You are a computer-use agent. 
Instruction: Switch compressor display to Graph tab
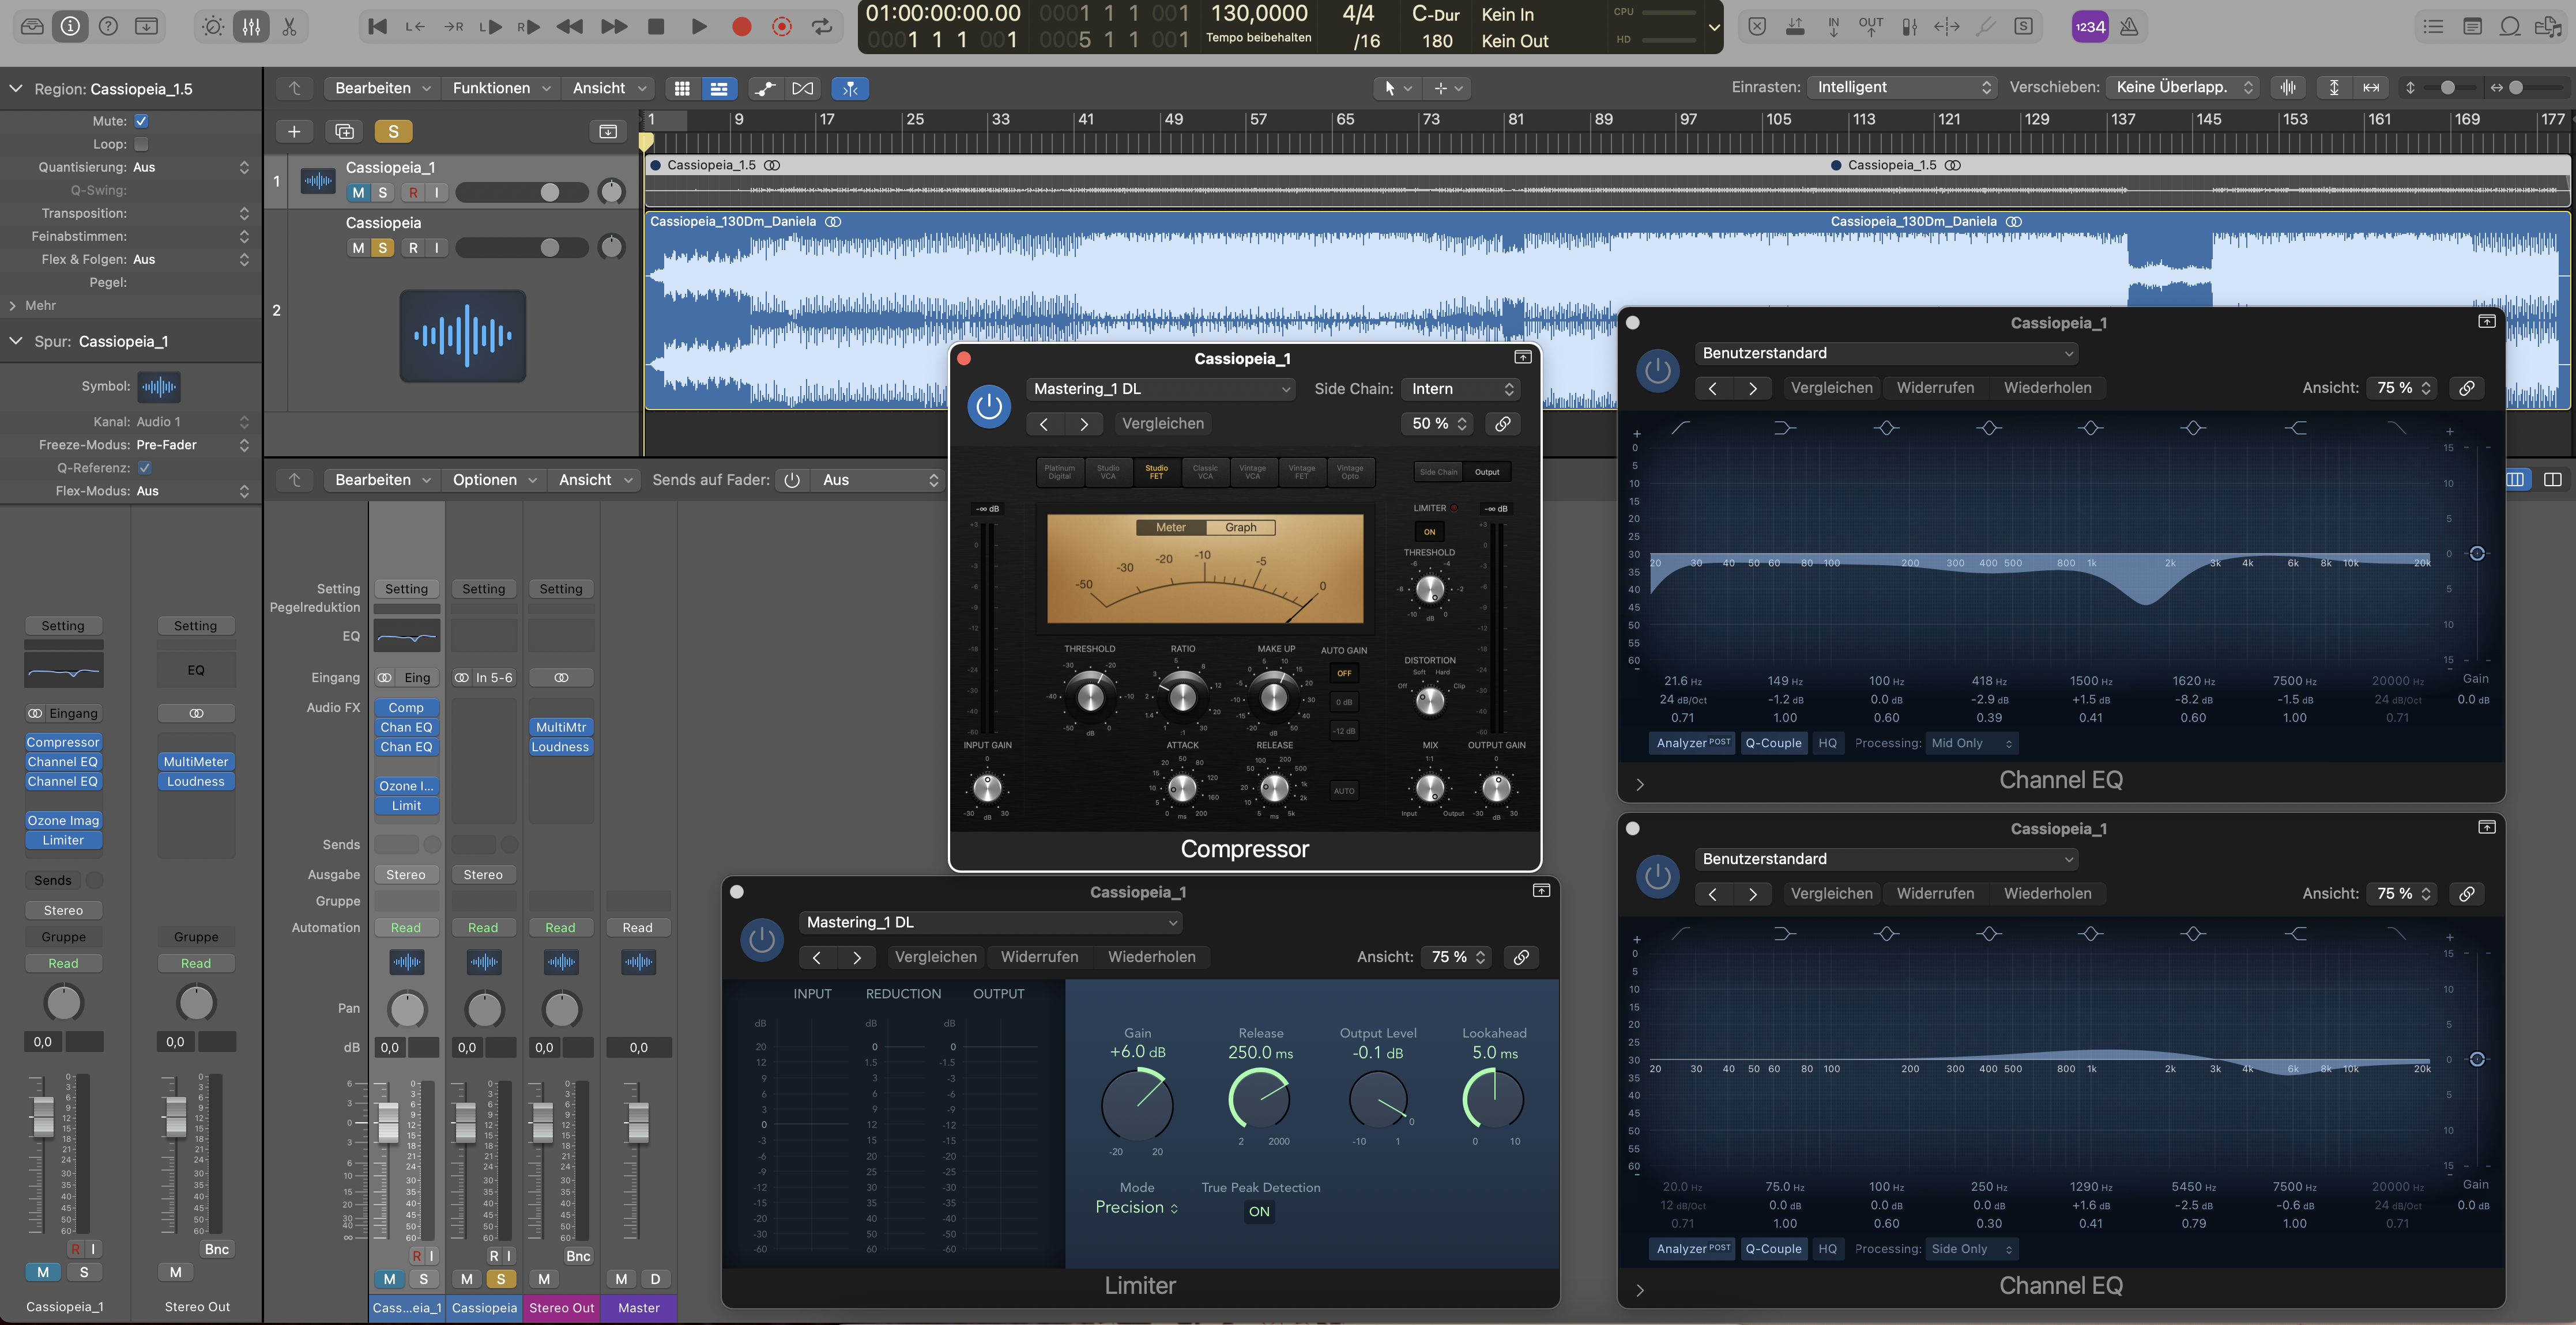click(1240, 528)
